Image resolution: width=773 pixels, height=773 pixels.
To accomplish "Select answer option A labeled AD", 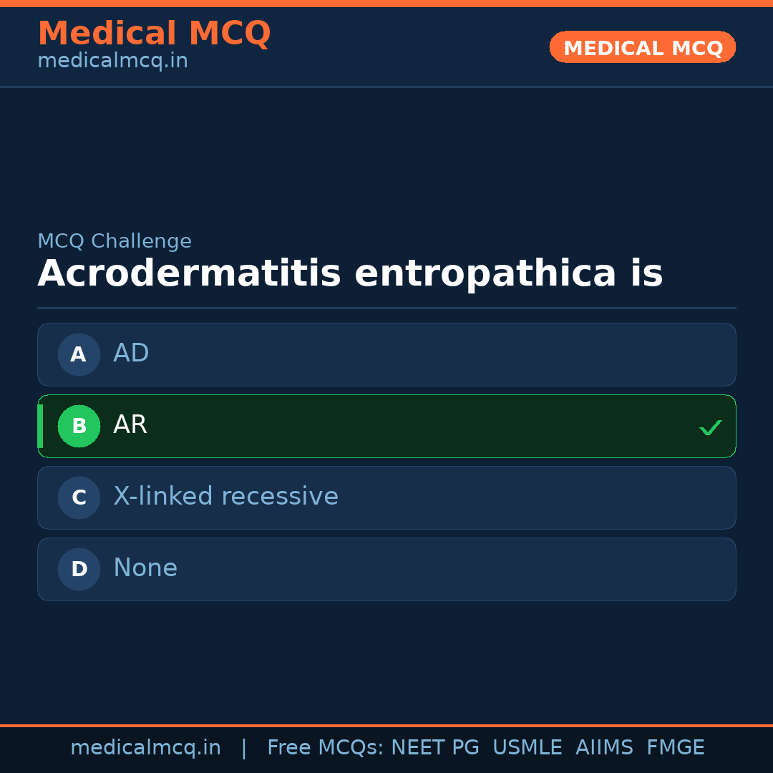I will (x=386, y=354).
